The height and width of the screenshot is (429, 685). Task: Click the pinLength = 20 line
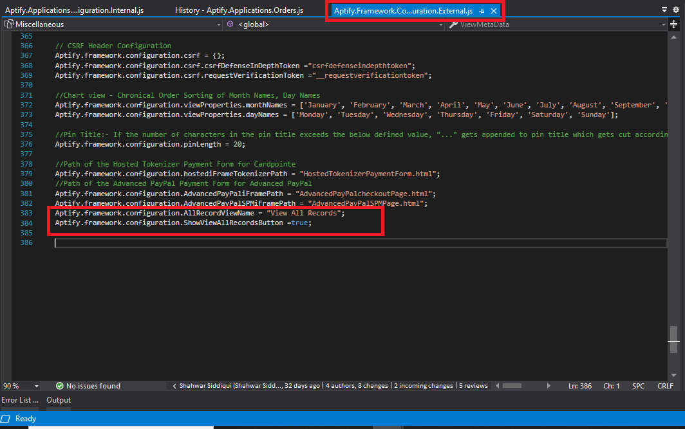[x=150, y=144]
